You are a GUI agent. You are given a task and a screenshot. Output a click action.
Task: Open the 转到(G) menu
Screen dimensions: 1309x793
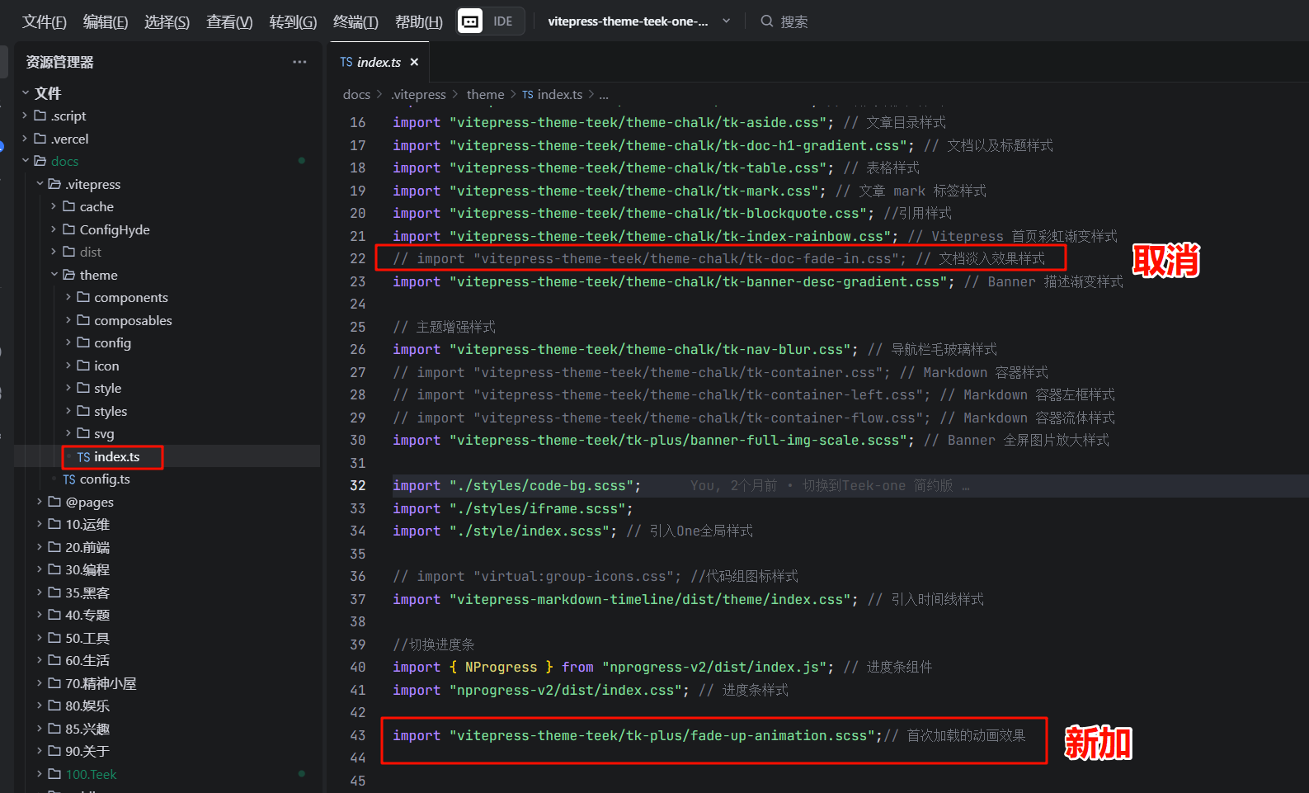point(293,21)
